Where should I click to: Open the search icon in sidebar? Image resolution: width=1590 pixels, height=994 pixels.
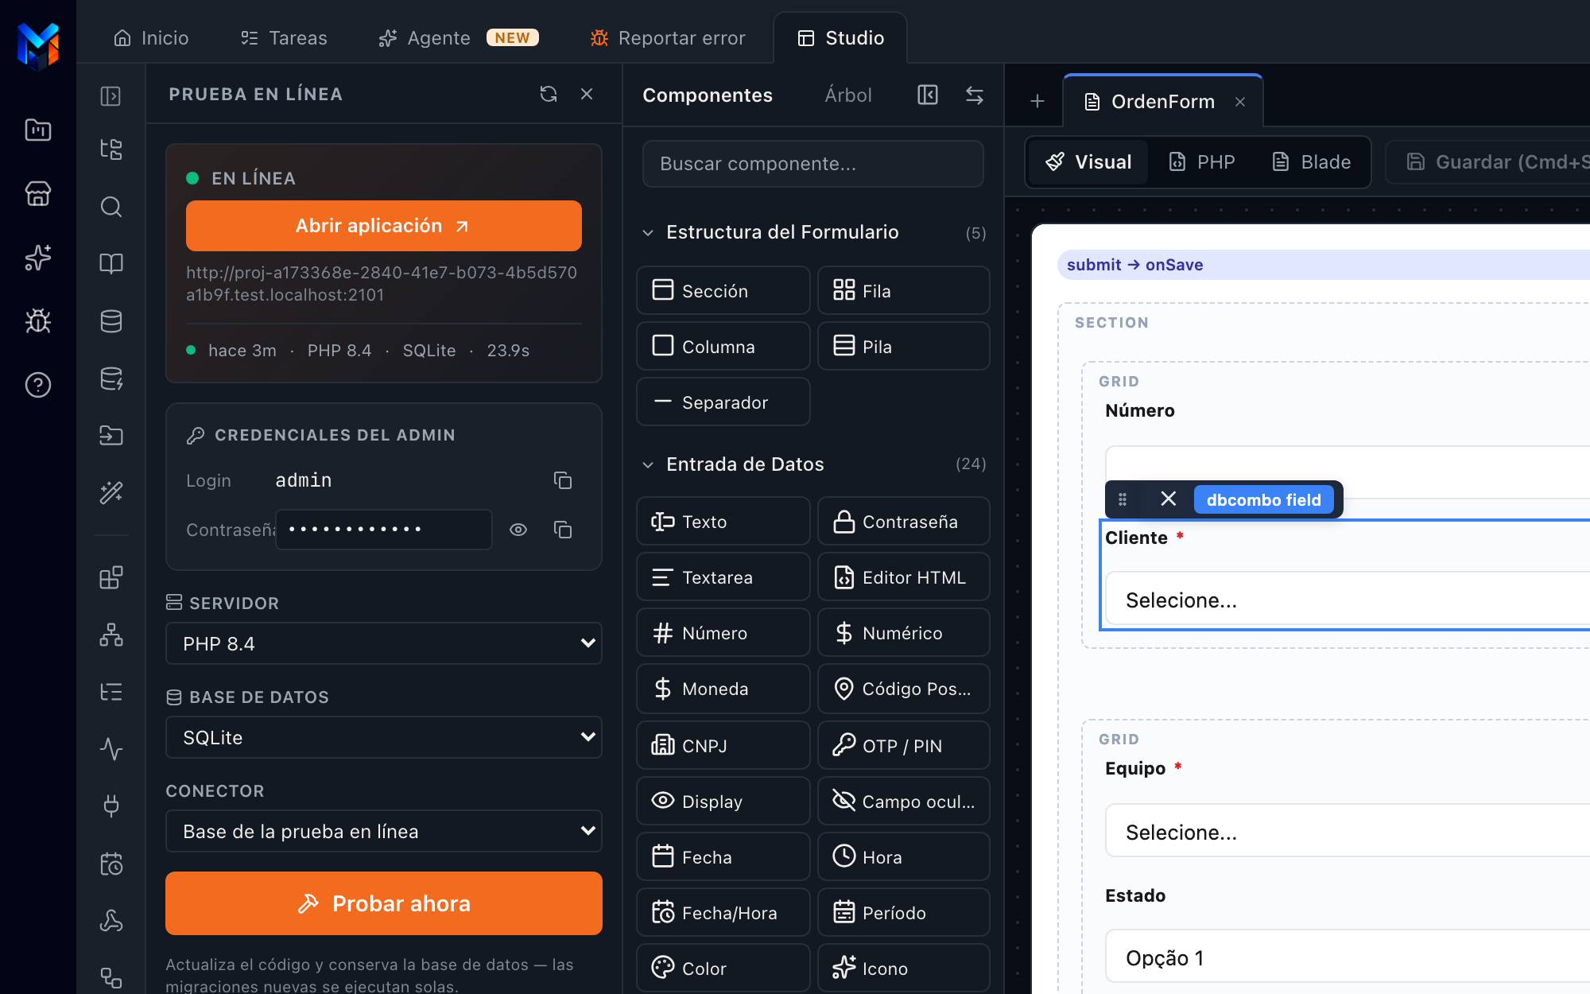click(x=111, y=207)
